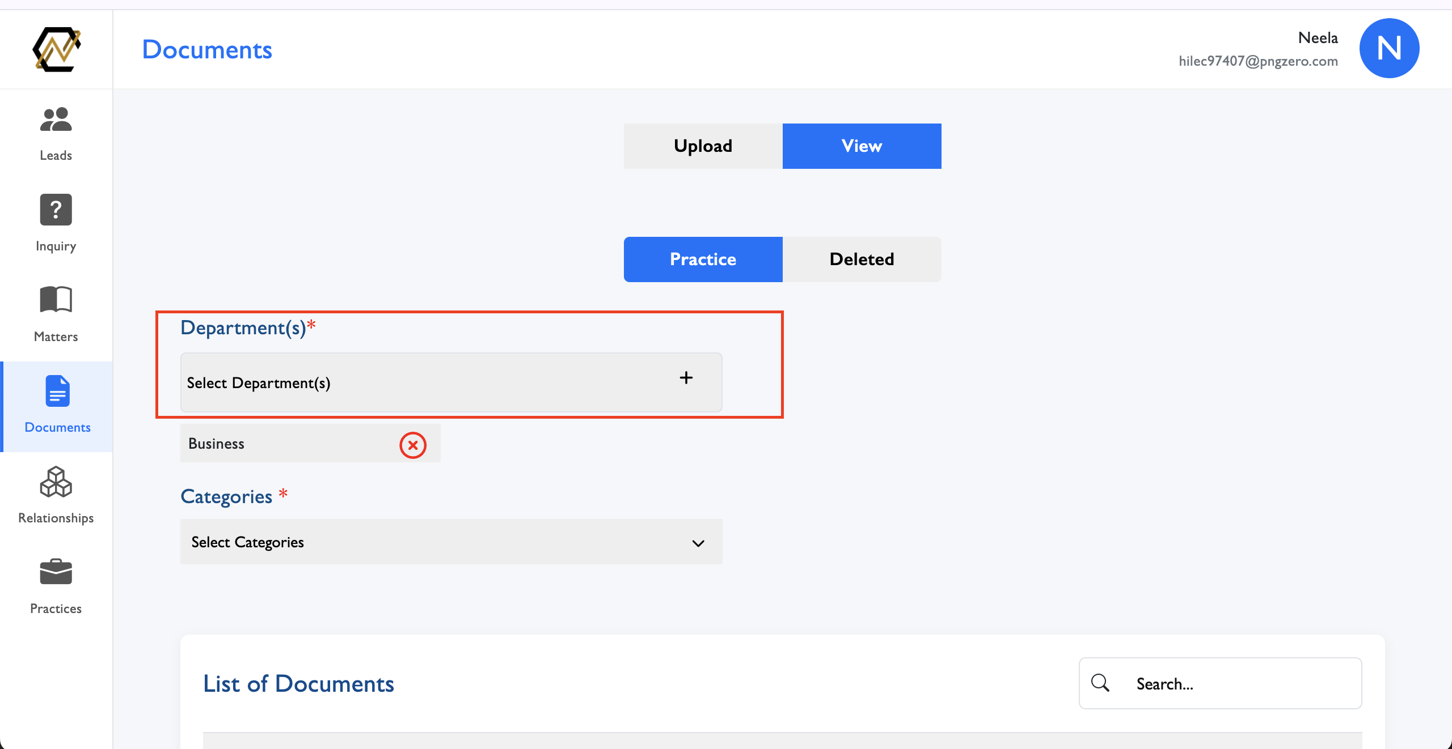Click the search magnifier in List of Documents

(1099, 683)
